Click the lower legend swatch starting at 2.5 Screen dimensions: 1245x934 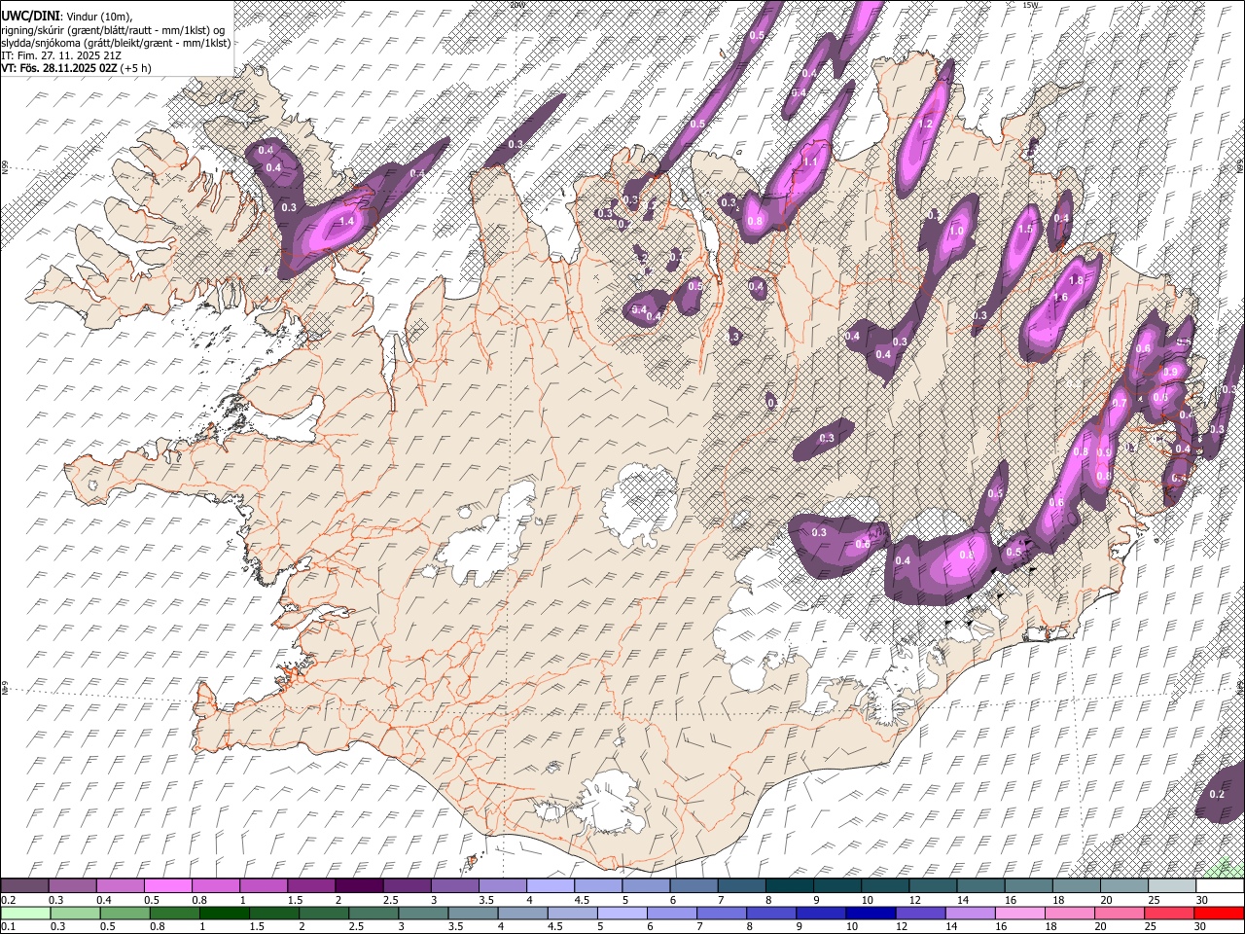point(373,913)
